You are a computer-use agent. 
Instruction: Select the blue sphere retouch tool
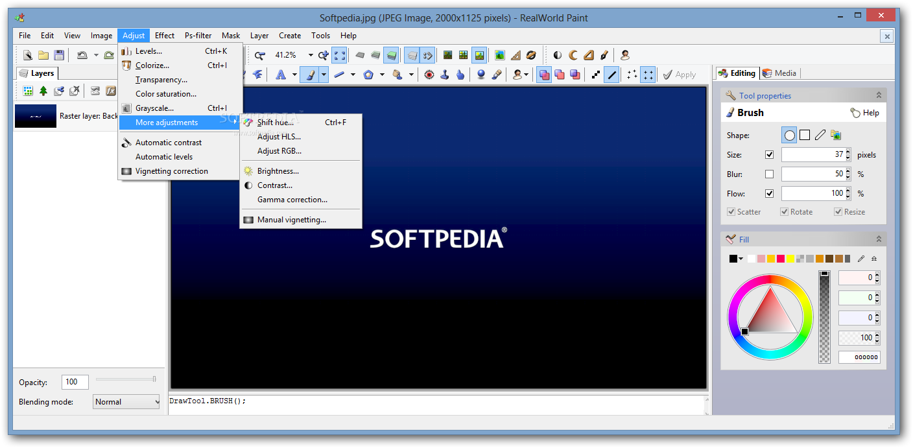pyautogui.click(x=481, y=75)
